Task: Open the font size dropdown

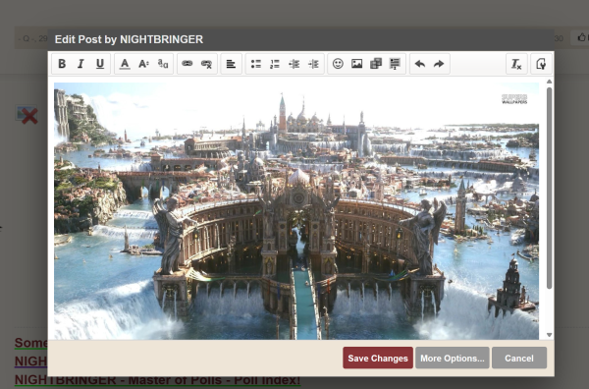Action: 143,64
